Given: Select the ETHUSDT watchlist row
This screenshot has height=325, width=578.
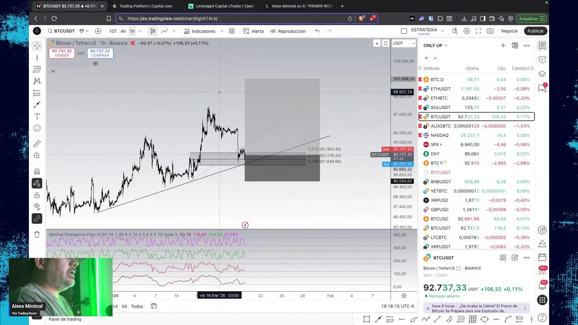Looking at the screenshot, I should 476,89.
